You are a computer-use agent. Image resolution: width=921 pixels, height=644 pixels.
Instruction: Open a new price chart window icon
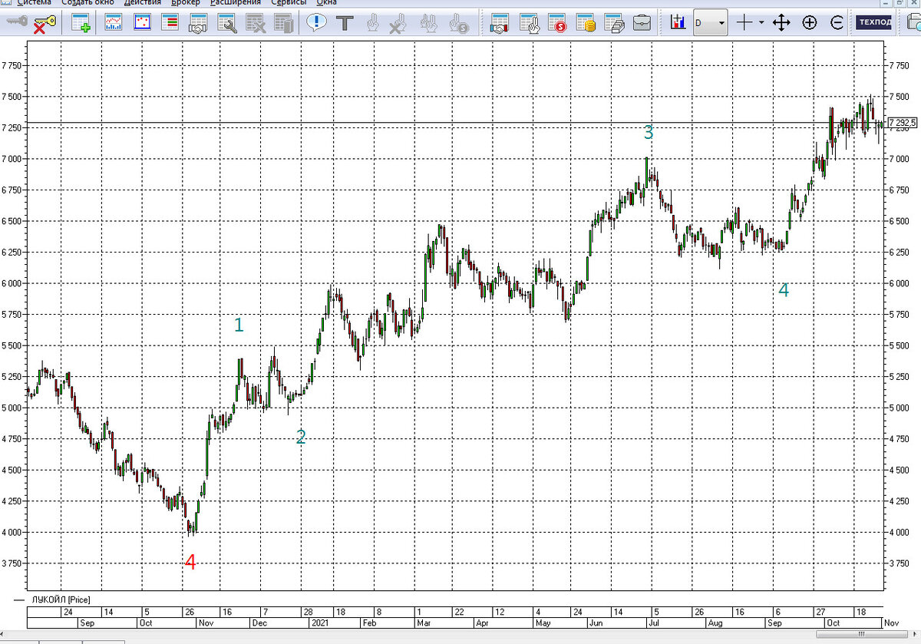(x=114, y=23)
